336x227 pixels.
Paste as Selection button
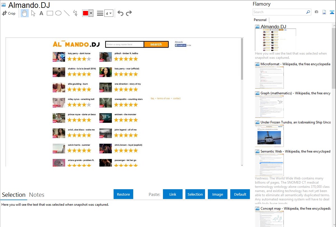[x=195, y=194]
